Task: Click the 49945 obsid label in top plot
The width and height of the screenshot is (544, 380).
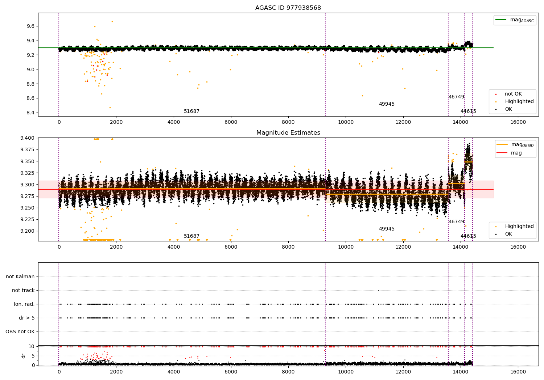Action: 387,104
